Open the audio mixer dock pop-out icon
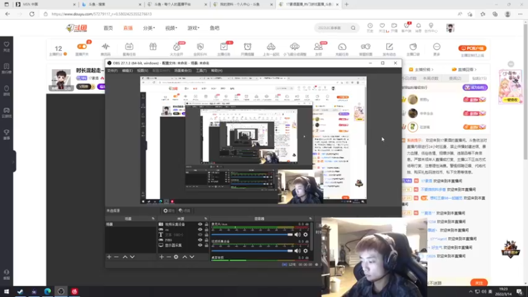Image resolution: width=528 pixels, height=297 pixels. pos(310,218)
